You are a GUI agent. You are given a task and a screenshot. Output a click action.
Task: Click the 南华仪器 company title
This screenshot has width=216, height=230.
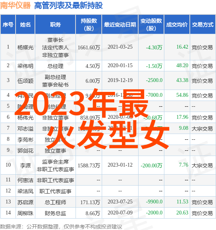point(15,6)
